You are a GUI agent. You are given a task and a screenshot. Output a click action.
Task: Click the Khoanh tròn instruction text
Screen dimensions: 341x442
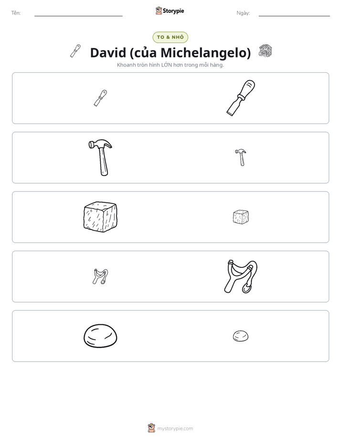(x=170, y=65)
